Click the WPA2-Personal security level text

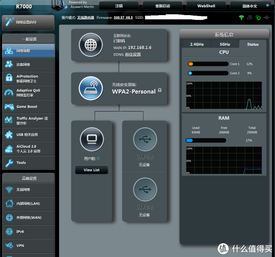(134, 91)
